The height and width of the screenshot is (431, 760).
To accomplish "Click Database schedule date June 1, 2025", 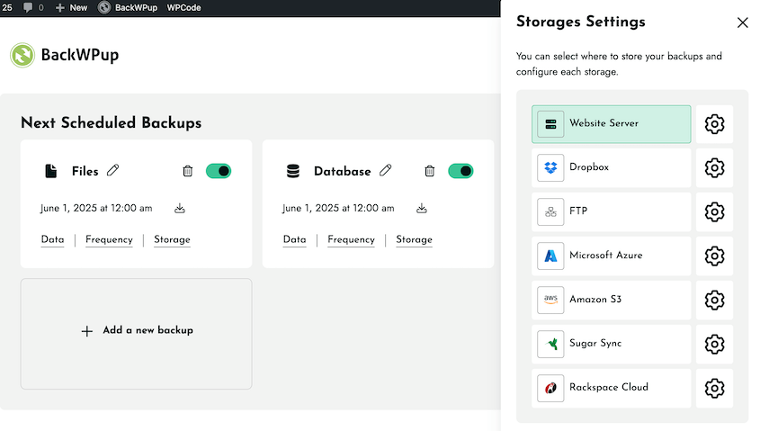I will tap(338, 209).
